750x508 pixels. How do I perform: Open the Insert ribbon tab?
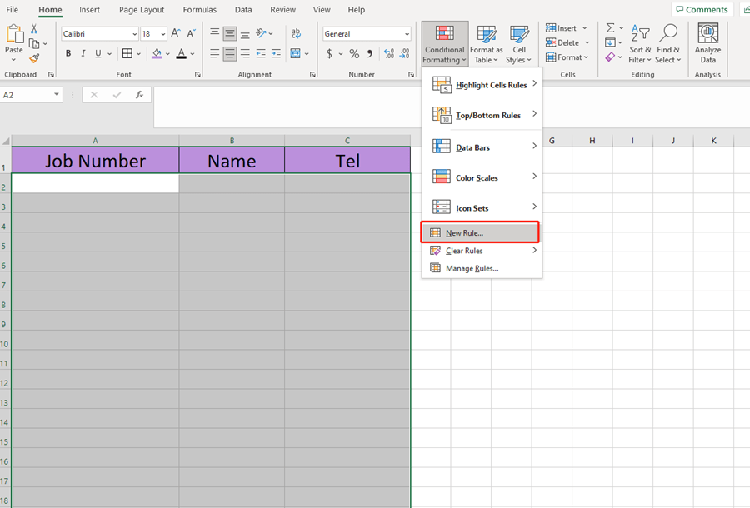tap(89, 9)
